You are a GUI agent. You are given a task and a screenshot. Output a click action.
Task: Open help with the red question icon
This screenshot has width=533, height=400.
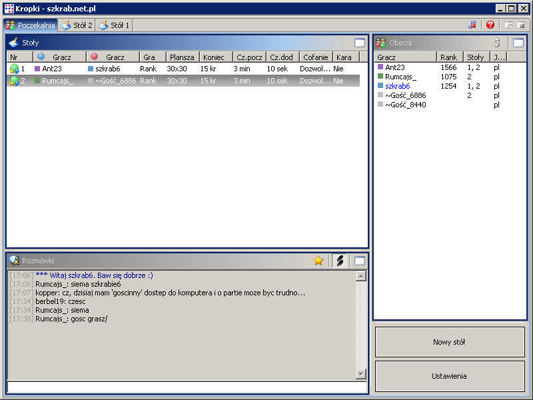click(490, 25)
